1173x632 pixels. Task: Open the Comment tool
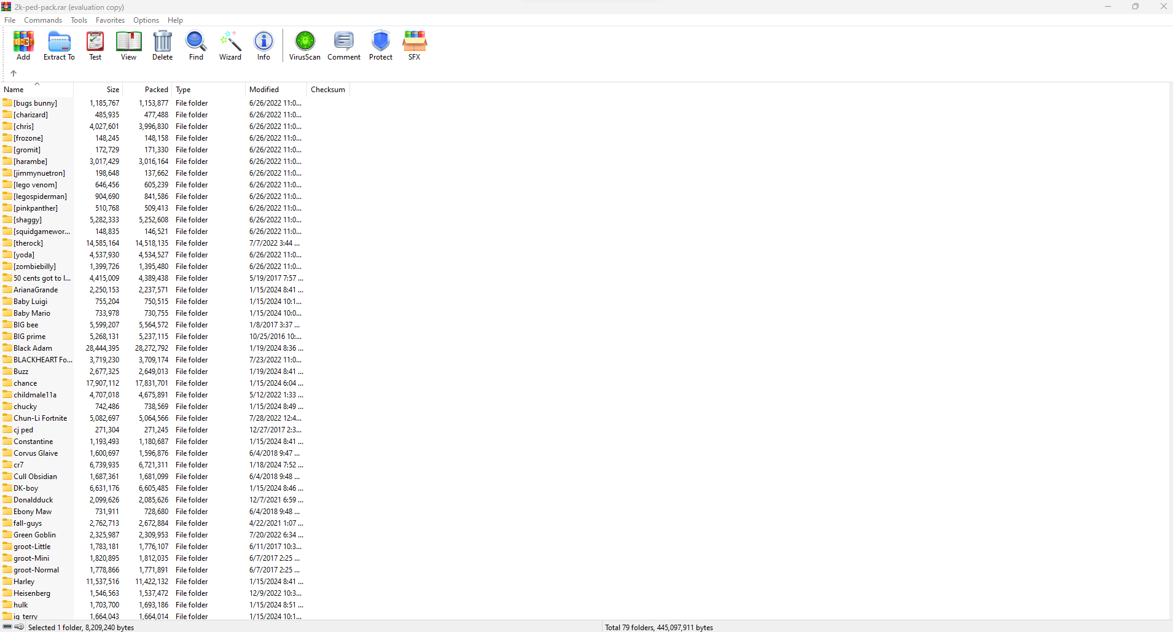(344, 45)
